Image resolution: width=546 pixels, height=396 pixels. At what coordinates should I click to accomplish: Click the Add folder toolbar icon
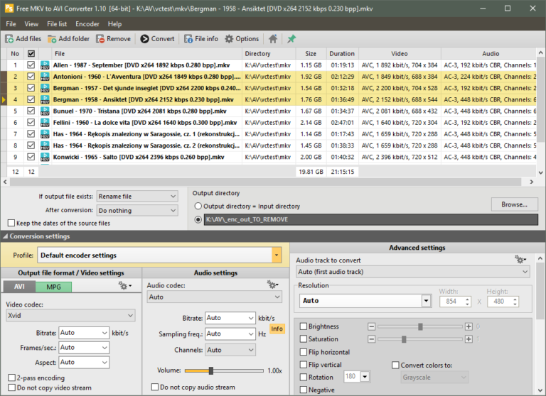pyautogui.click(x=53, y=39)
